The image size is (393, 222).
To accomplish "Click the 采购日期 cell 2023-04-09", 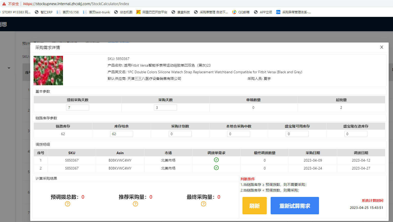I will 313,160.
